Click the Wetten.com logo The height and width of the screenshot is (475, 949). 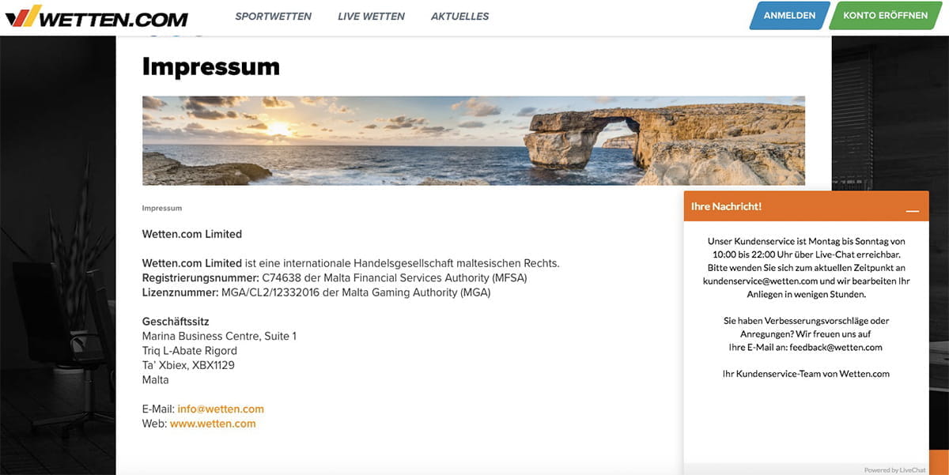click(96, 17)
